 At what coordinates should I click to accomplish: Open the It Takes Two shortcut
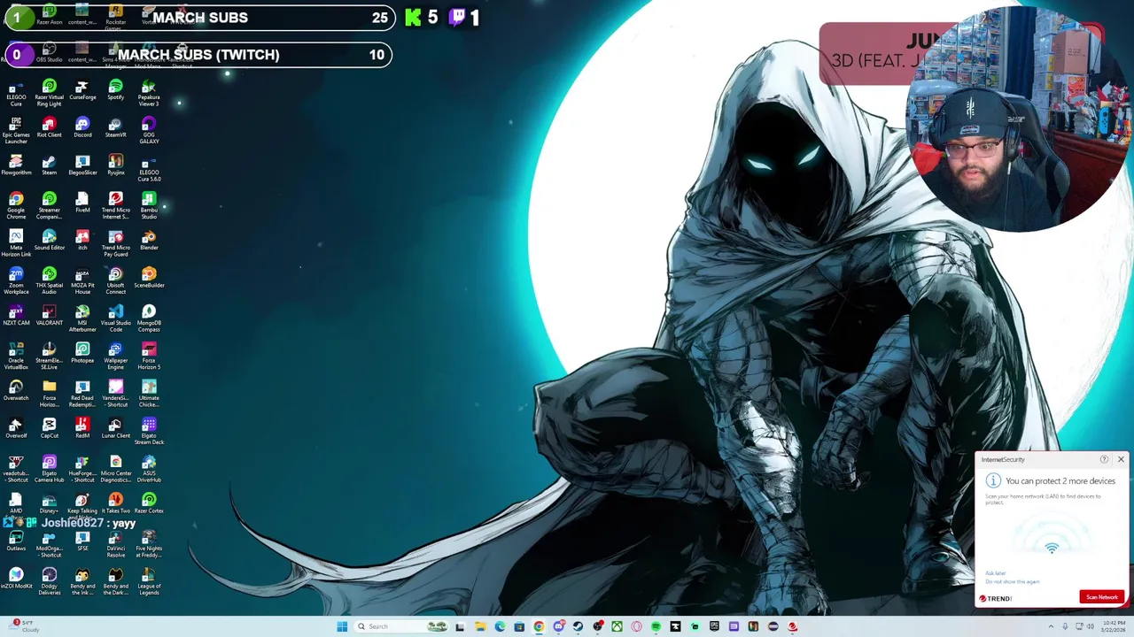pyautogui.click(x=115, y=503)
